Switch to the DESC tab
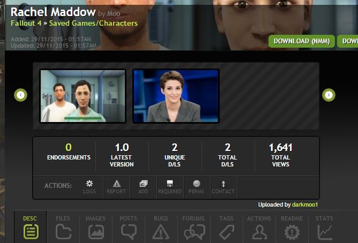This screenshot has height=243, width=358. coord(31,227)
